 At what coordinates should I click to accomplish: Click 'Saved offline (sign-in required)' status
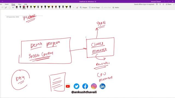pos(144,4)
